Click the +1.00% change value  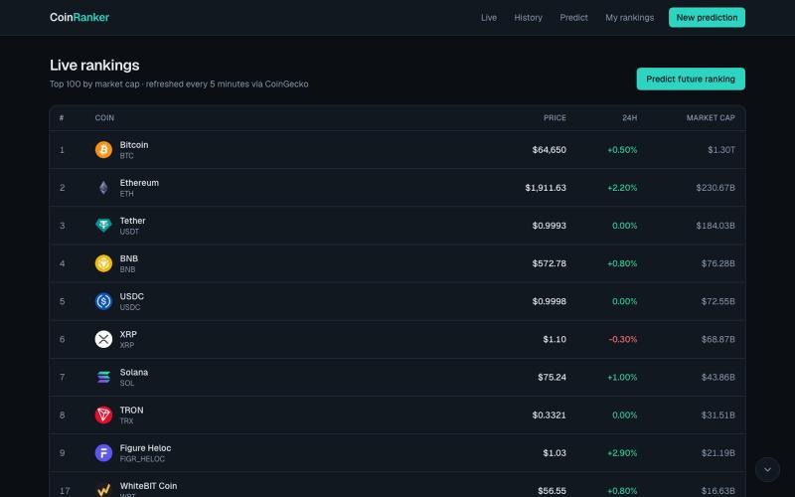pos(622,377)
